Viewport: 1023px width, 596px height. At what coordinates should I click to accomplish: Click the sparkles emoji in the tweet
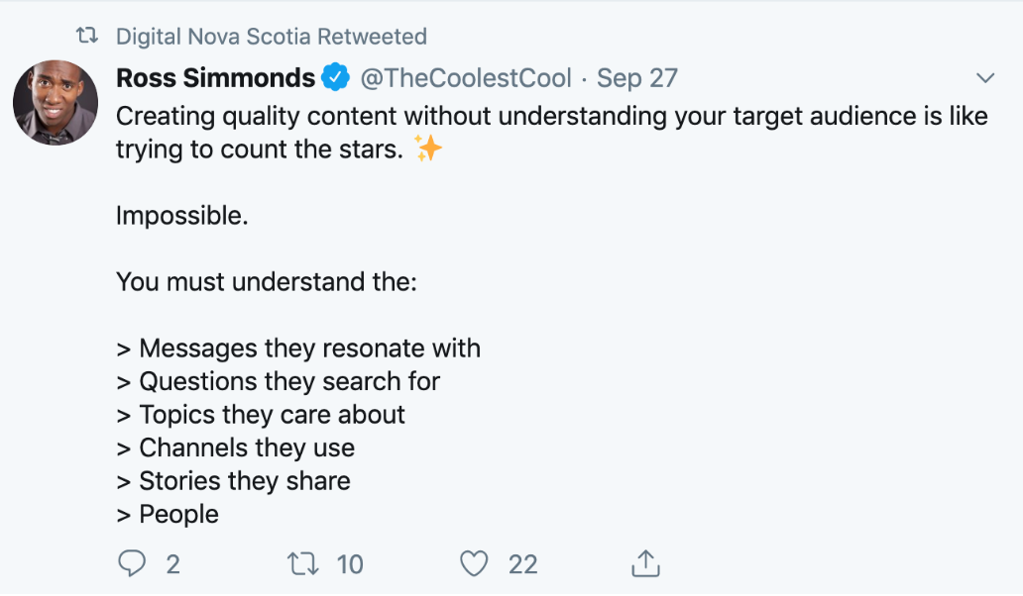tap(428, 149)
